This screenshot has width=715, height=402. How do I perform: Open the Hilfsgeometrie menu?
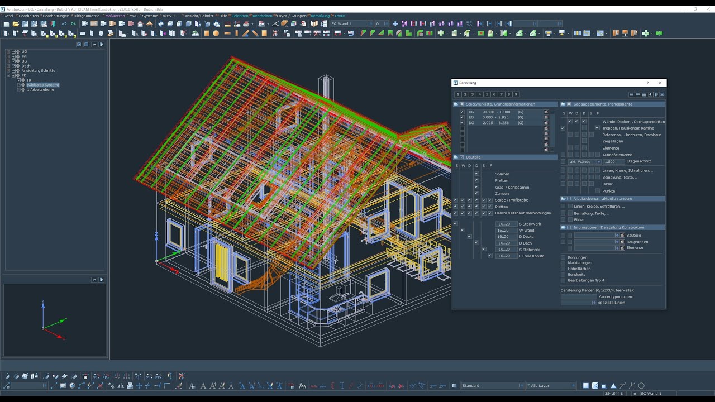[x=87, y=16]
